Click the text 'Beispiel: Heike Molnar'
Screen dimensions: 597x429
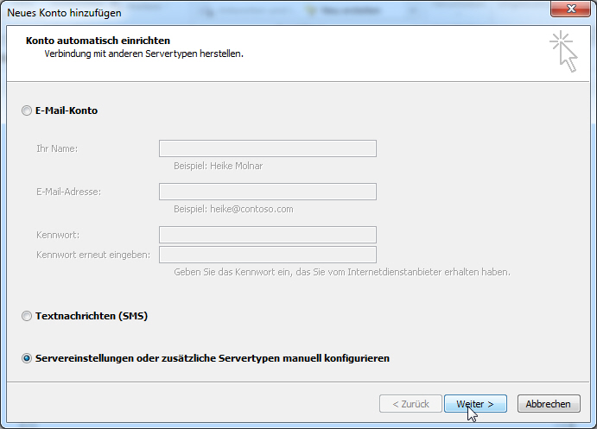pyautogui.click(x=219, y=166)
